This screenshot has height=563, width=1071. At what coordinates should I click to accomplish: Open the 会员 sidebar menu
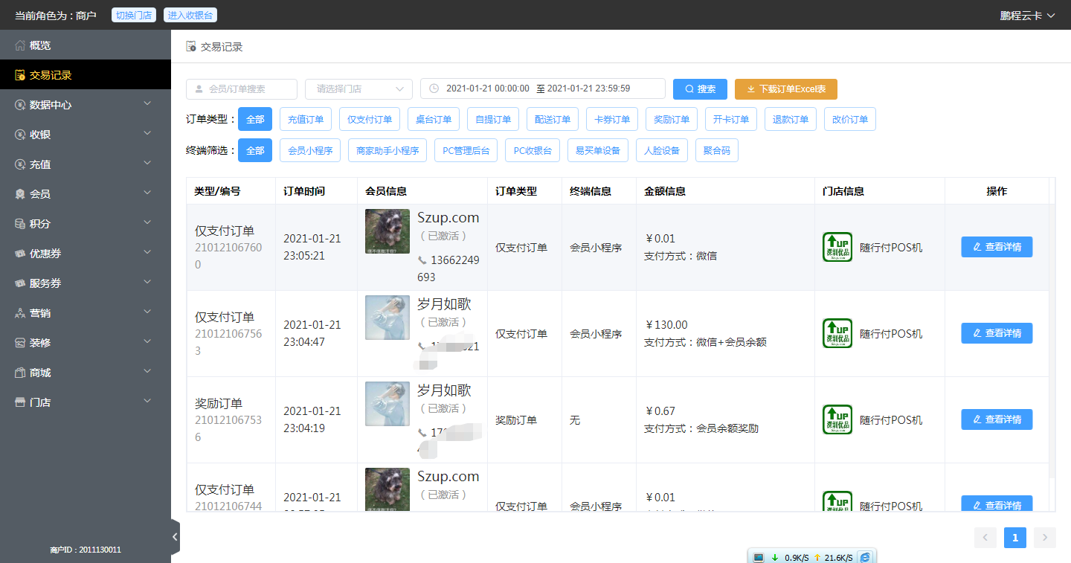tap(86, 194)
